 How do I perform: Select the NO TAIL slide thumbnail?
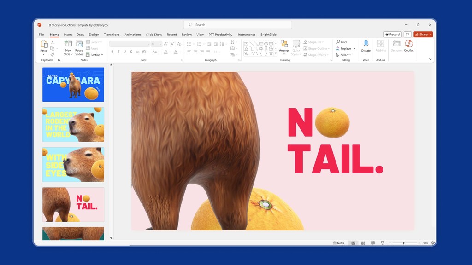[x=73, y=204]
